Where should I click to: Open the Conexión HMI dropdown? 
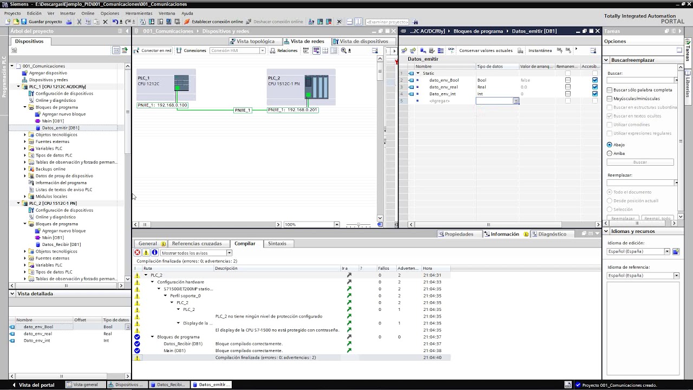coord(262,50)
